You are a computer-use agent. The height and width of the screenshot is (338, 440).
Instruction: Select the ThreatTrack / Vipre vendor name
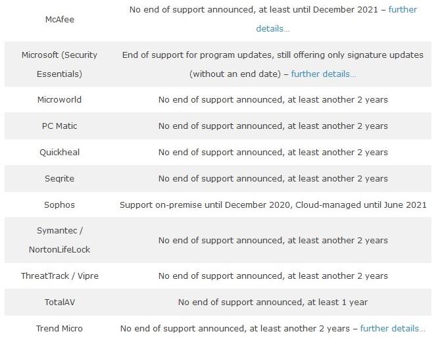(x=59, y=276)
